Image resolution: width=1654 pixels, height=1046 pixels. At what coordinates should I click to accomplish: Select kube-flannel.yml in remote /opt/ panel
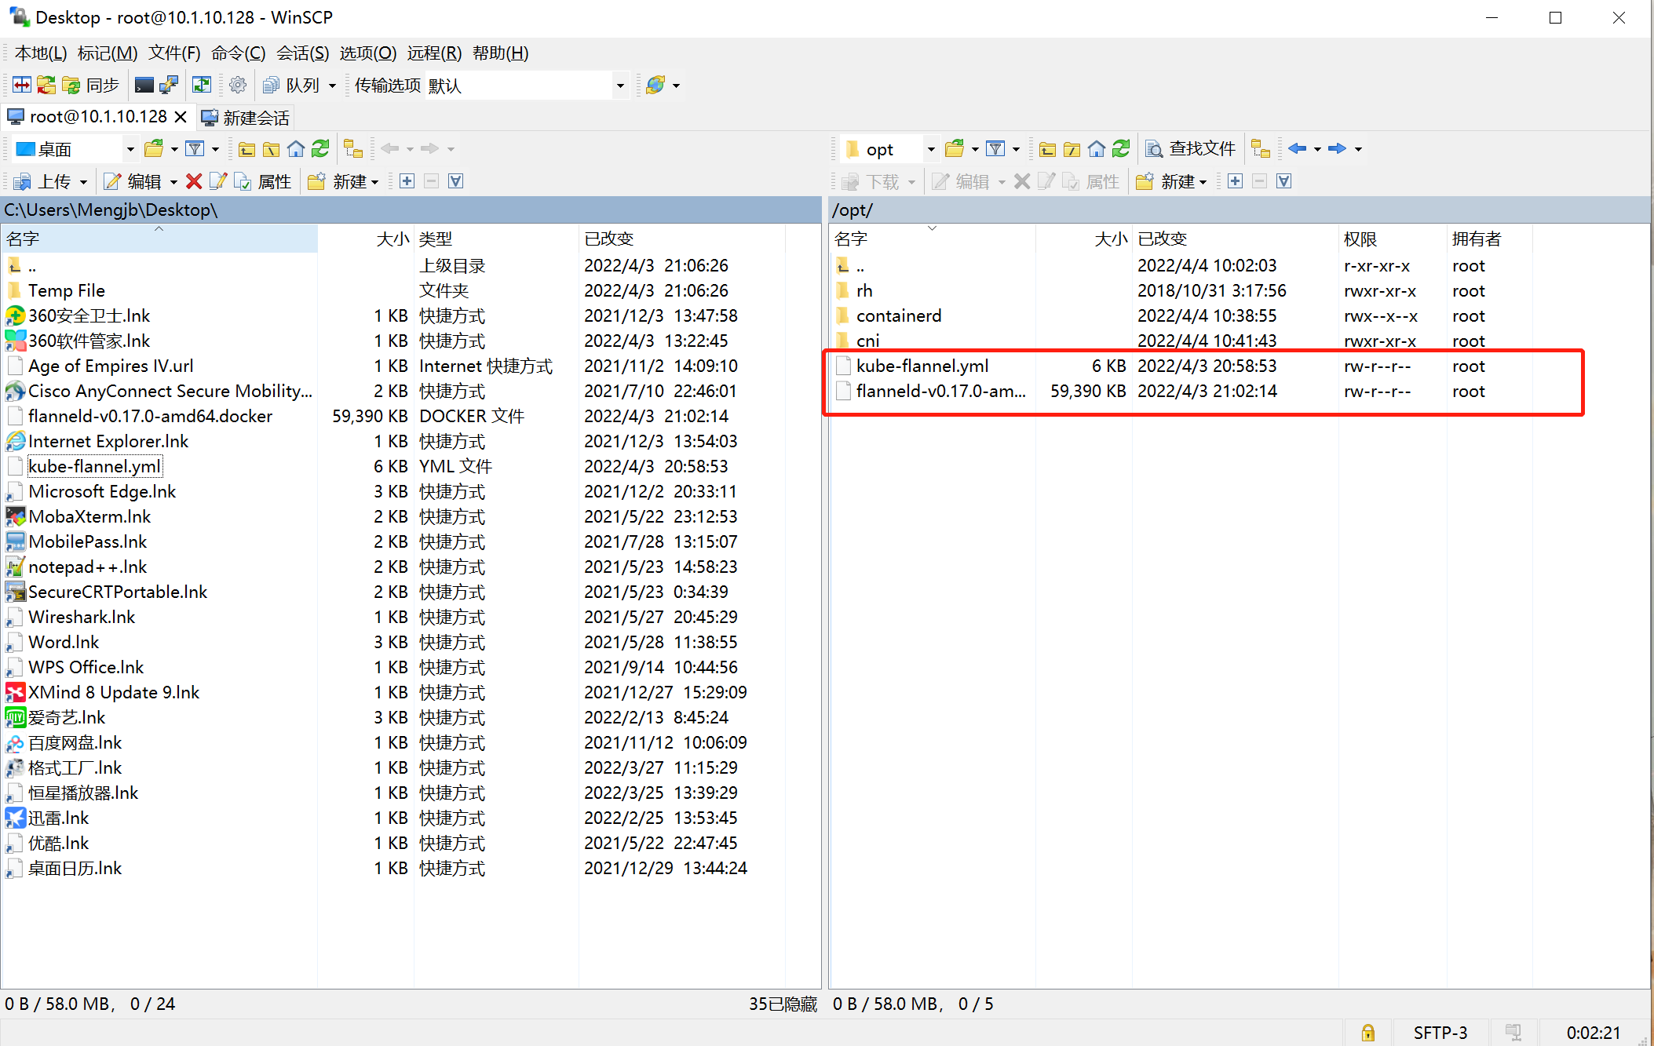tap(922, 366)
